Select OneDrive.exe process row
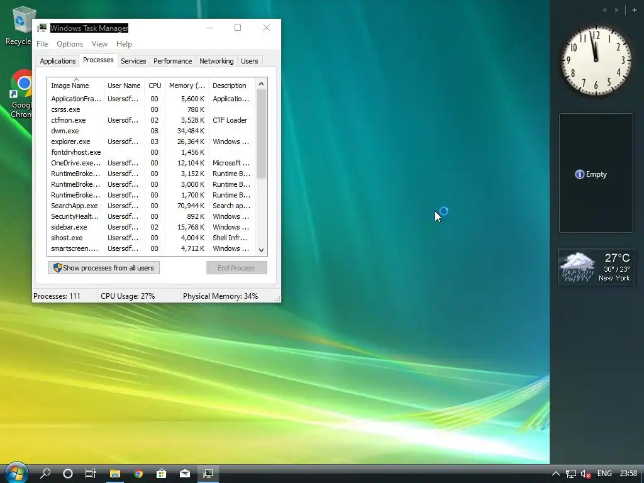 (x=151, y=163)
